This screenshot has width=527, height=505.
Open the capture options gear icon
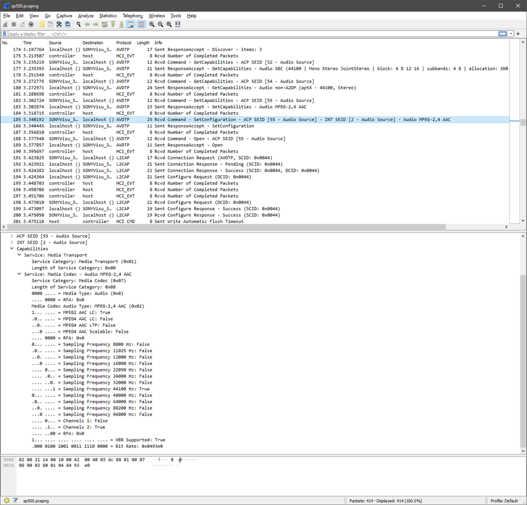point(31,24)
